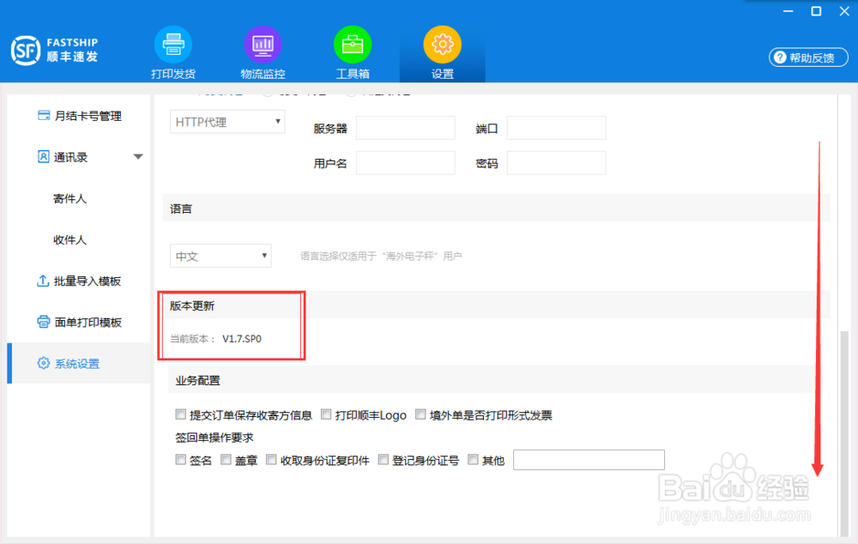
Task: Open 物流监控 monitoring screen icon
Action: point(263,45)
